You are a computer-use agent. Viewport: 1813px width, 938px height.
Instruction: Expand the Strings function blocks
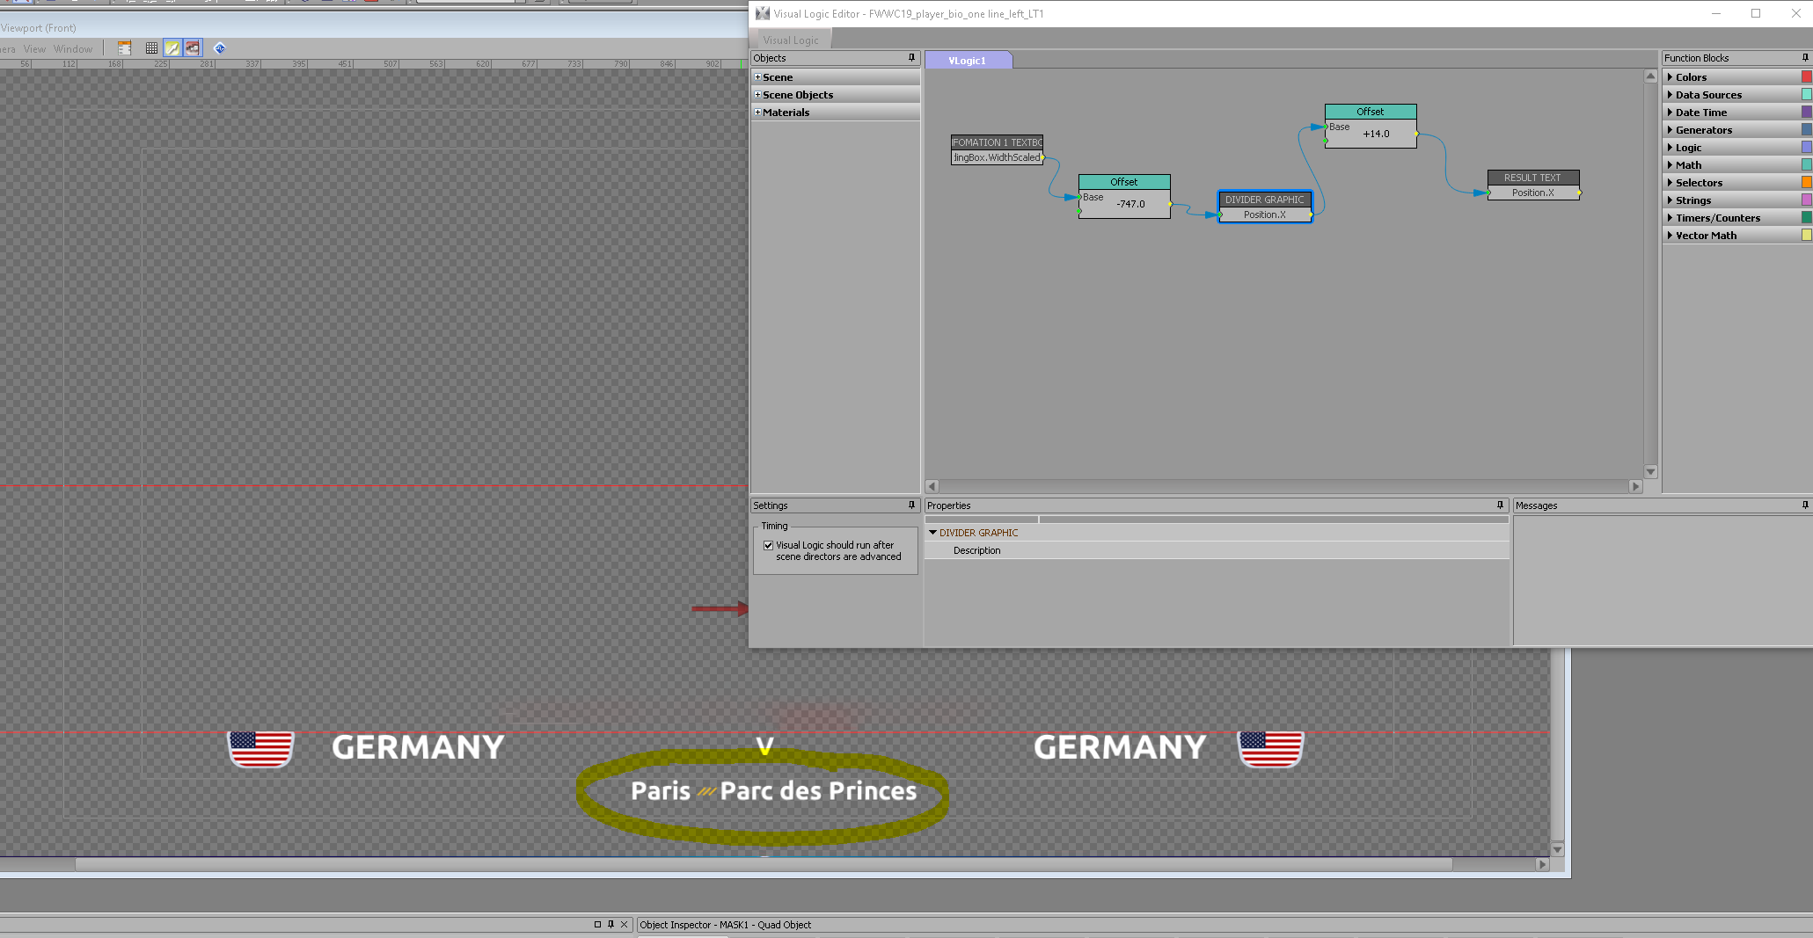point(1670,200)
